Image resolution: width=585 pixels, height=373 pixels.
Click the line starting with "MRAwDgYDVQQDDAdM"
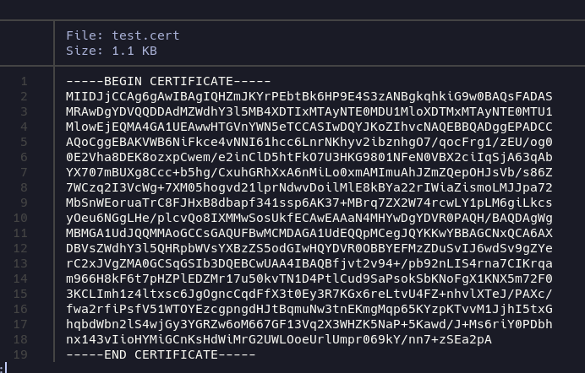coord(309,111)
